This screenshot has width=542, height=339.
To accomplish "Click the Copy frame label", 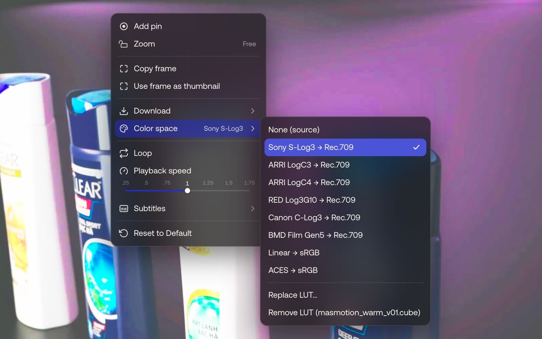I will click(x=155, y=69).
